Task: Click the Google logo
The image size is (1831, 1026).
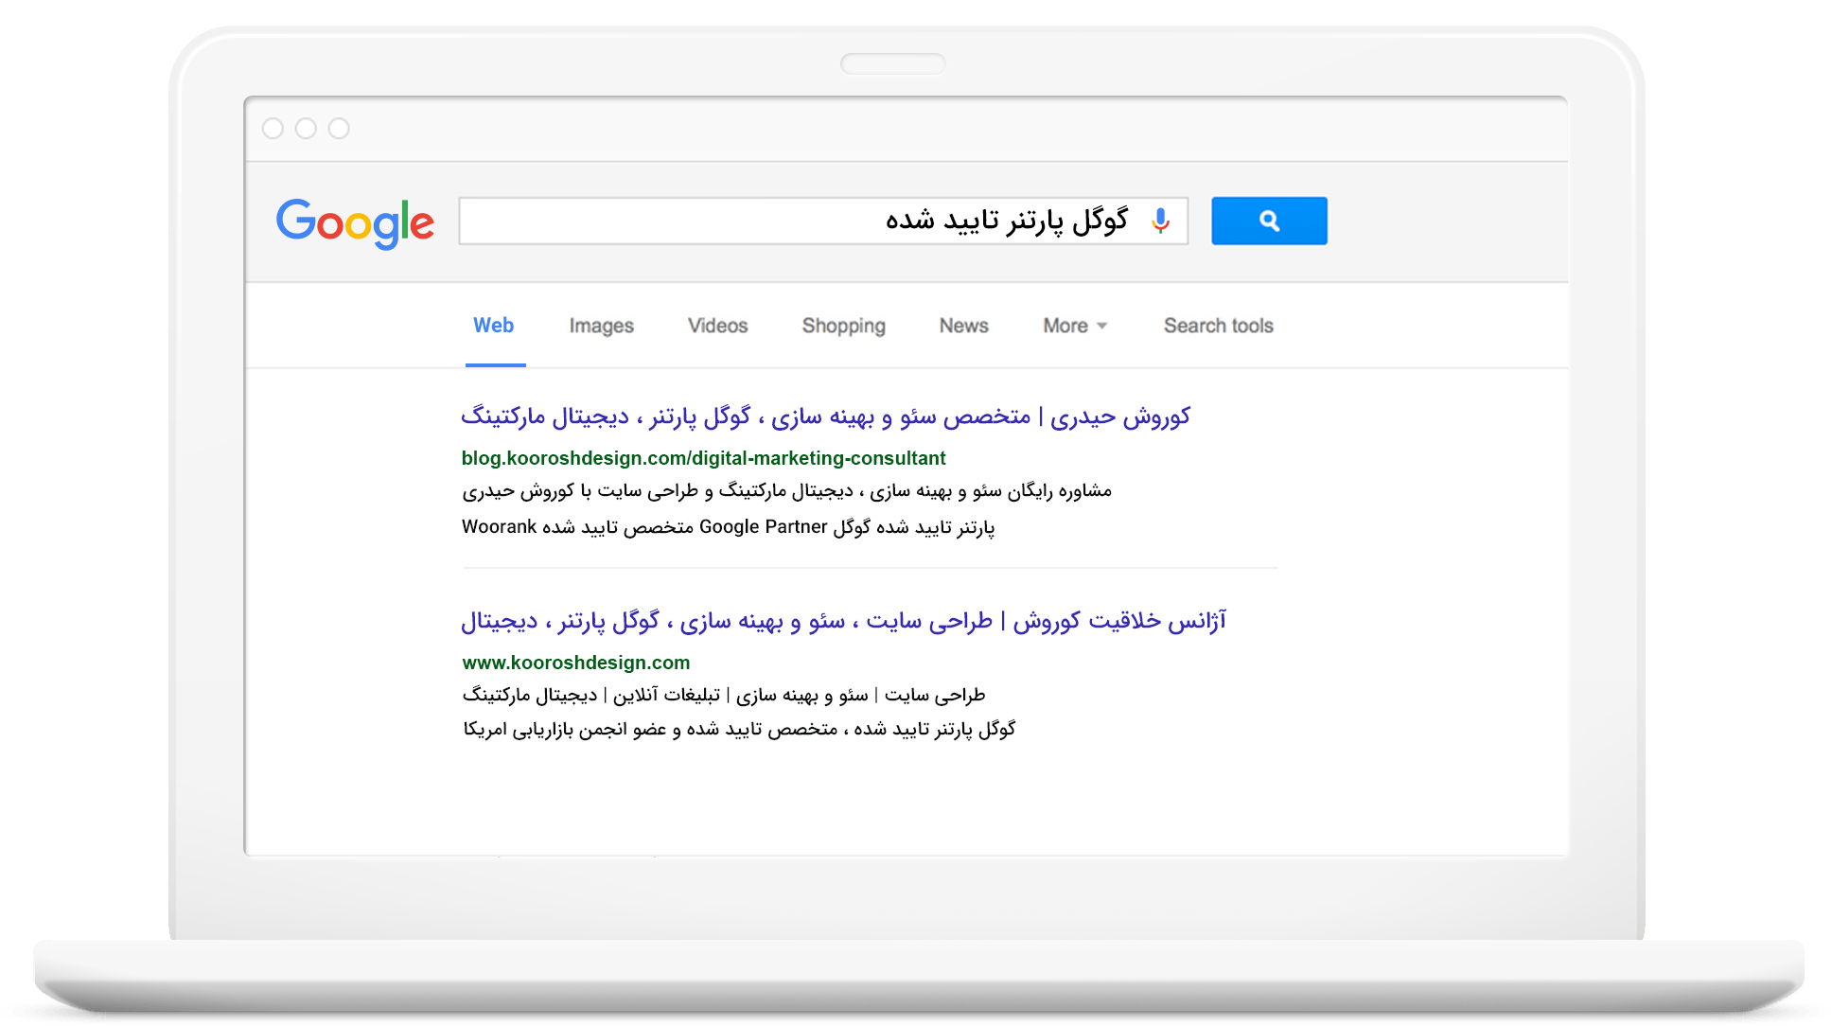Action: click(355, 223)
